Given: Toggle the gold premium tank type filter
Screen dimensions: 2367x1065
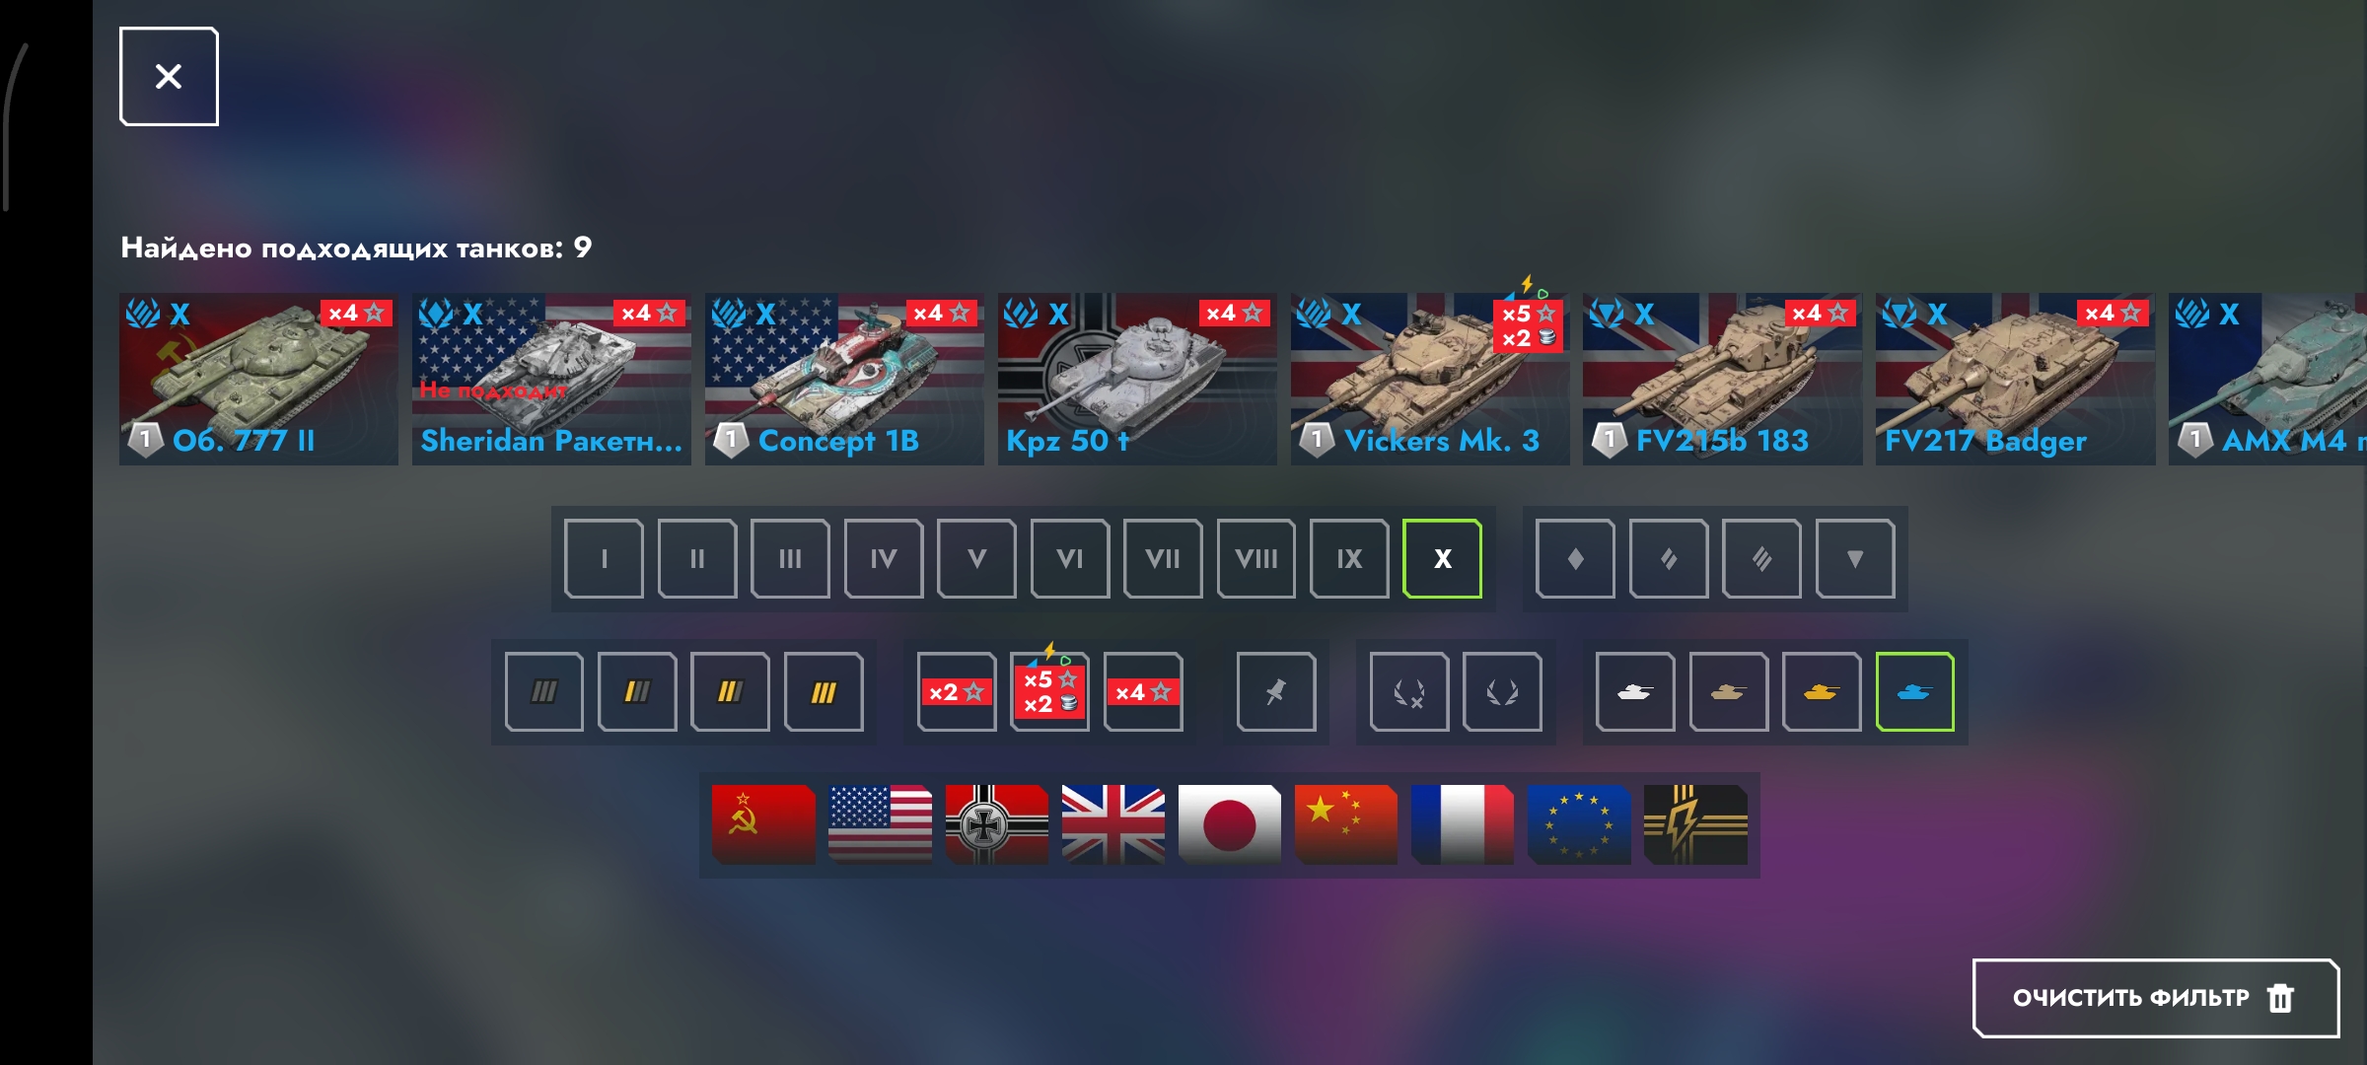Looking at the screenshot, I should click(1822, 691).
